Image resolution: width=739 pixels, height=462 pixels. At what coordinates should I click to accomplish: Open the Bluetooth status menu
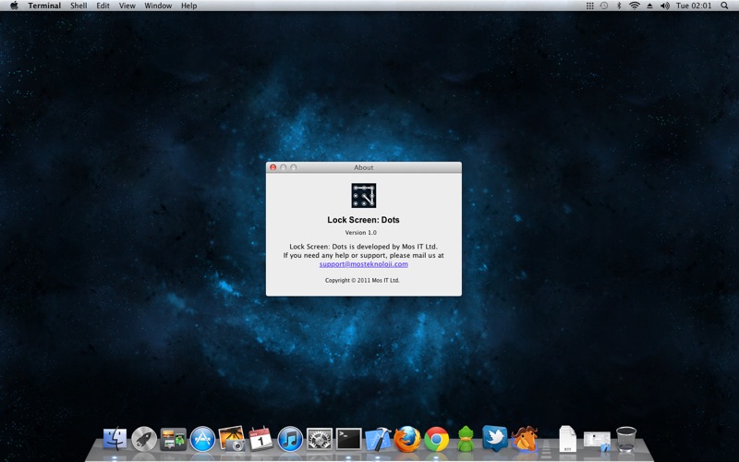(x=619, y=6)
